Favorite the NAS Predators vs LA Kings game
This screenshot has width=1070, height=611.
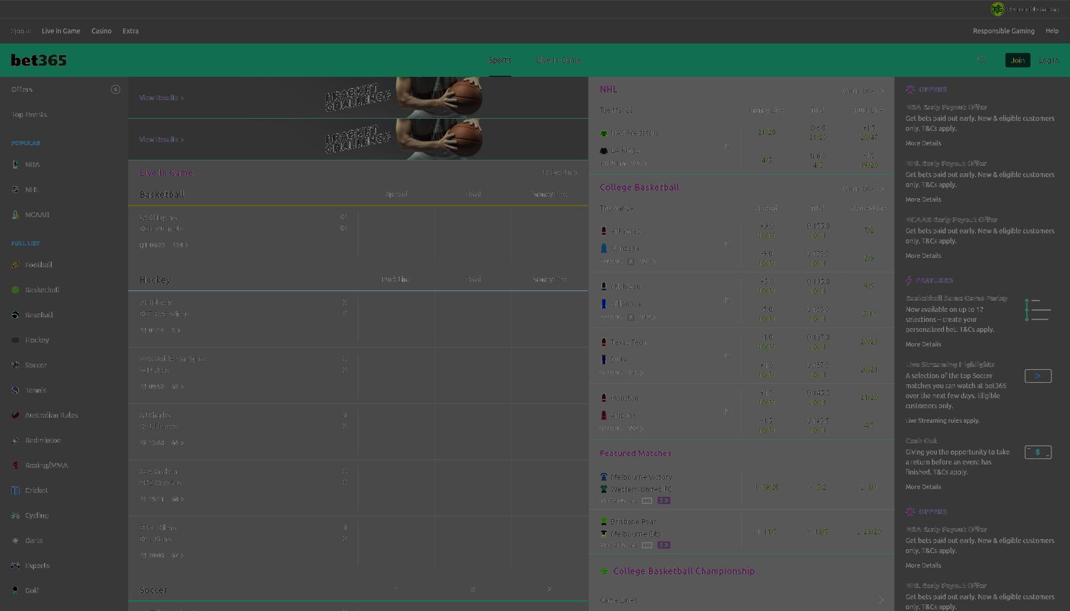click(726, 146)
